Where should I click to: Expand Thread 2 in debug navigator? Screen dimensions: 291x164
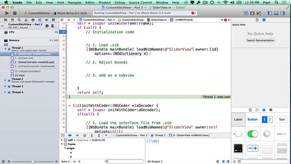click(5, 80)
